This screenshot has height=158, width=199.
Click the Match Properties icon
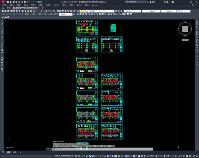(31, 11)
